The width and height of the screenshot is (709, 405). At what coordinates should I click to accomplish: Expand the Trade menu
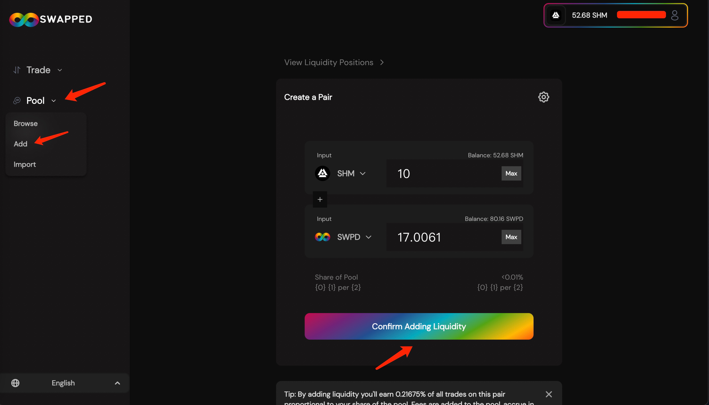tap(38, 70)
